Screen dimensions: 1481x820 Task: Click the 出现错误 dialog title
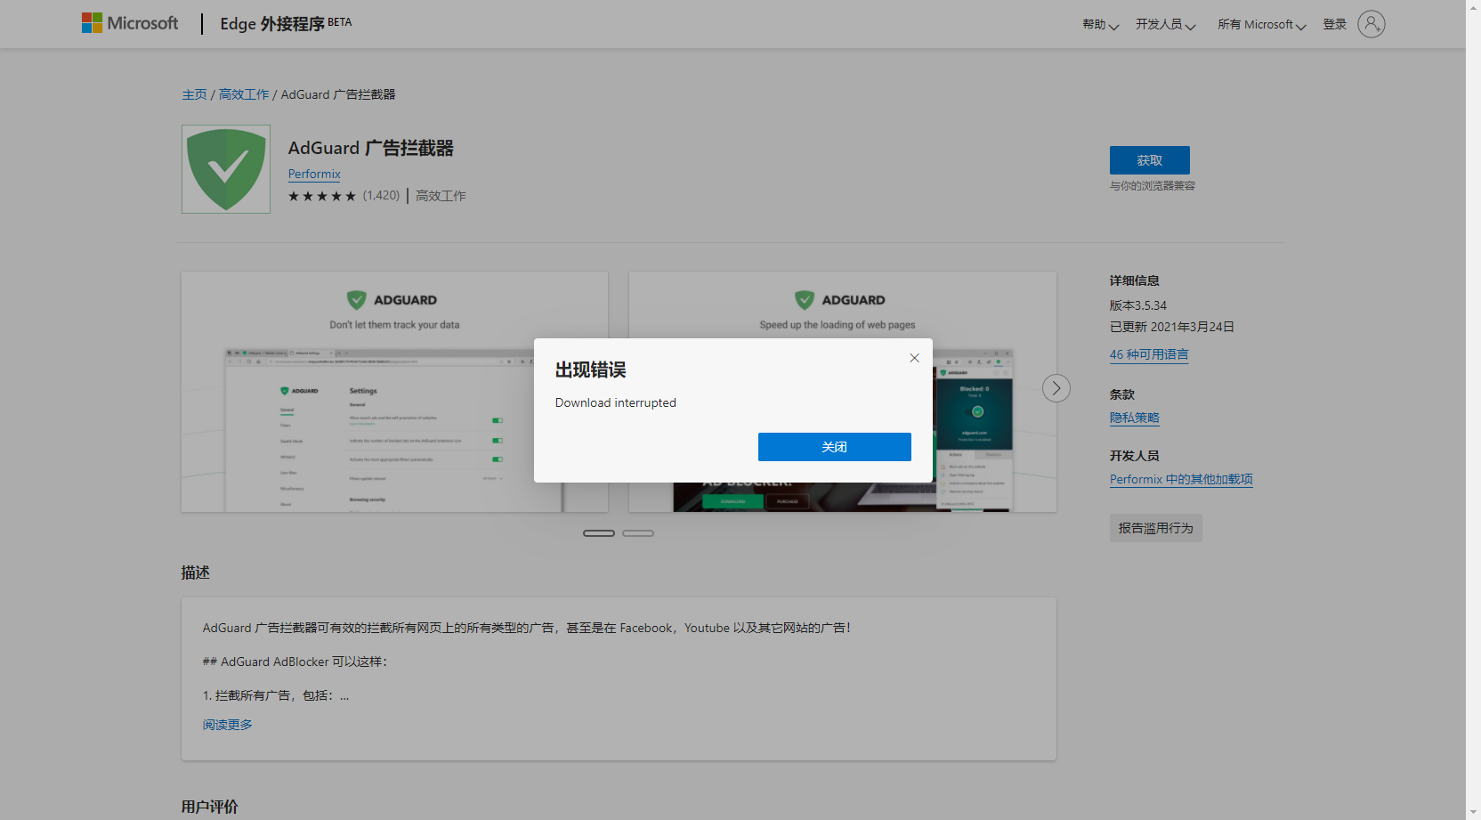[x=591, y=369]
